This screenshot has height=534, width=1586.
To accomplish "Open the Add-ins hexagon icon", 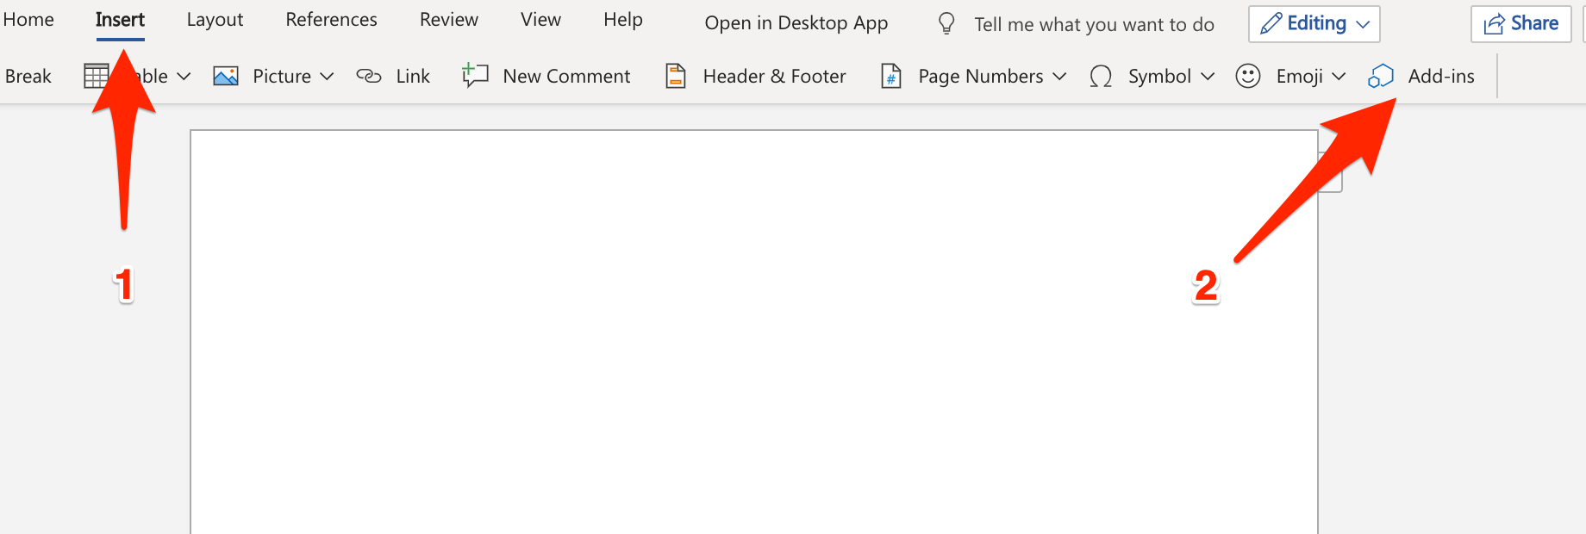I will coord(1381,77).
